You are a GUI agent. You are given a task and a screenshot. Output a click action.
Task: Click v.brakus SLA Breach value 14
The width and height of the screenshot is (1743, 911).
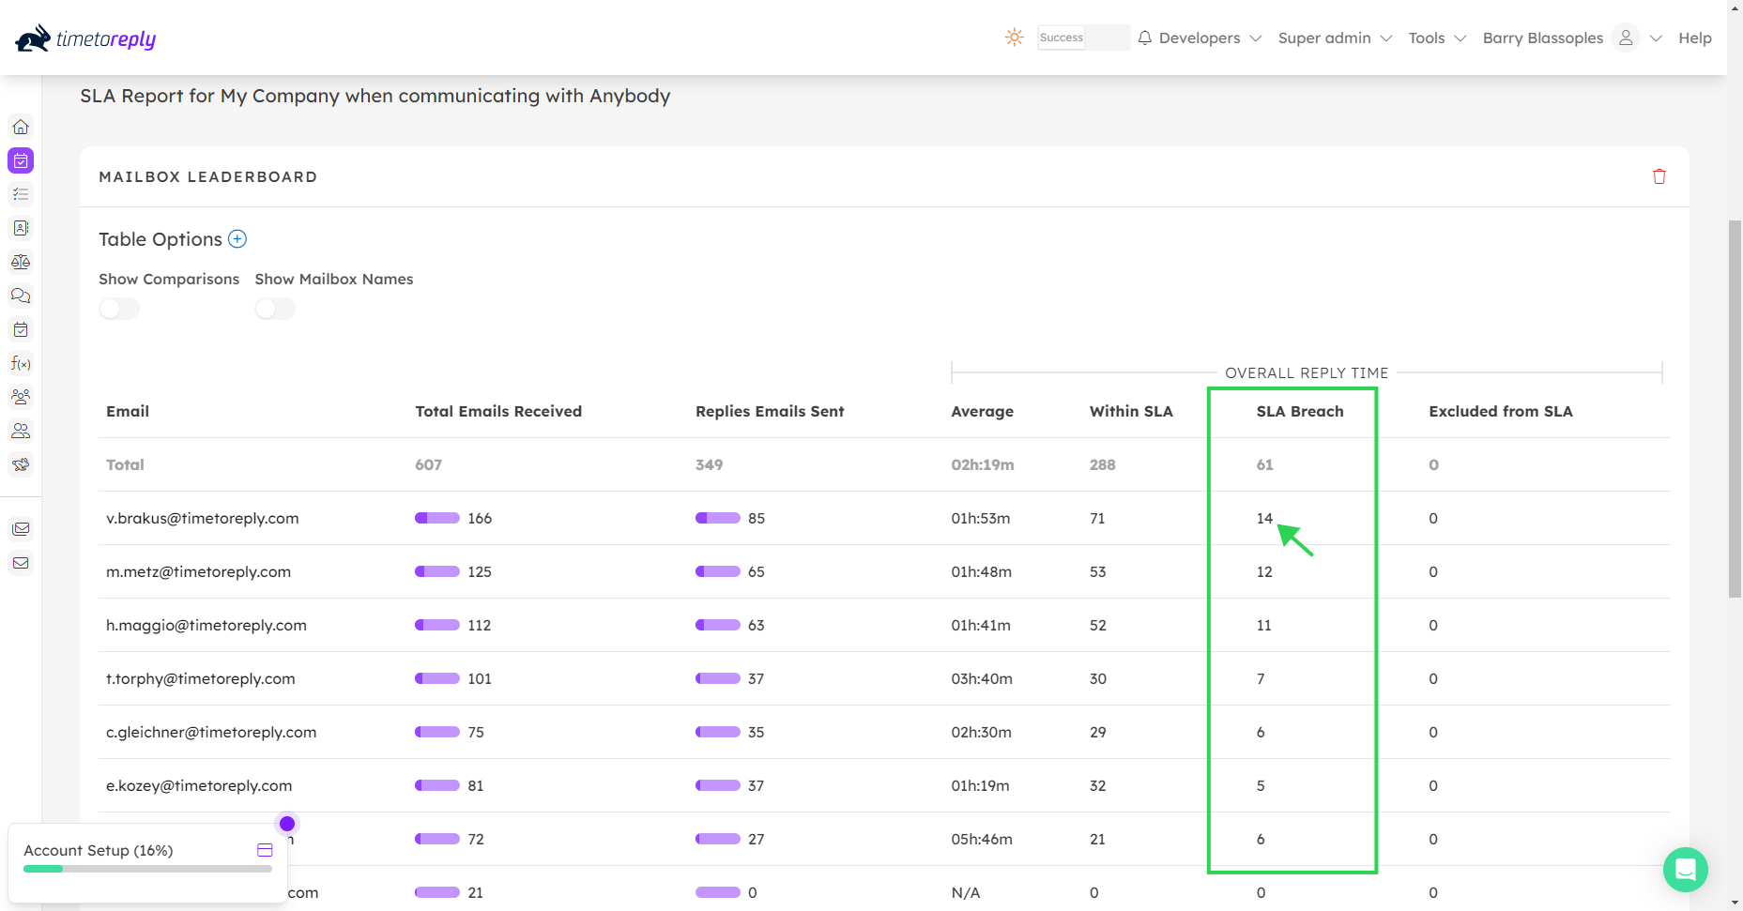pyautogui.click(x=1264, y=518)
